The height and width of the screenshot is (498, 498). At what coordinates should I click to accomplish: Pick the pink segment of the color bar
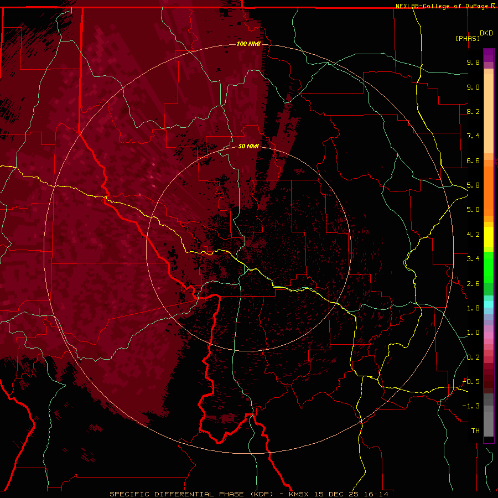489,335
